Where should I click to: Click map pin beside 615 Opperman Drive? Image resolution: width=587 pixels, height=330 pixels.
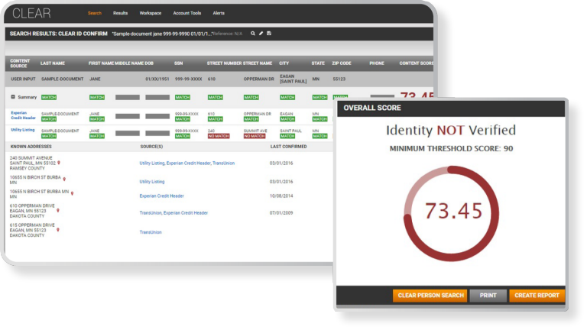[58, 229]
